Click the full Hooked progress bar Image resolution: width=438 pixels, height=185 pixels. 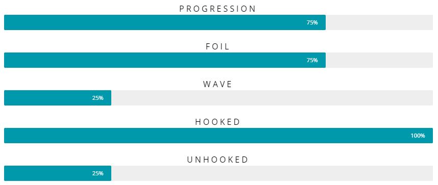pyautogui.click(x=218, y=136)
